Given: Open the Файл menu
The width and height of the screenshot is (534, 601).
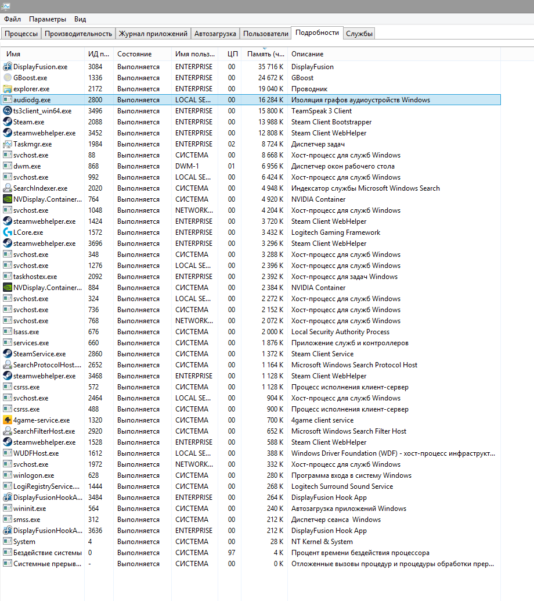Looking at the screenshot, I should click(x=13, y=19).
